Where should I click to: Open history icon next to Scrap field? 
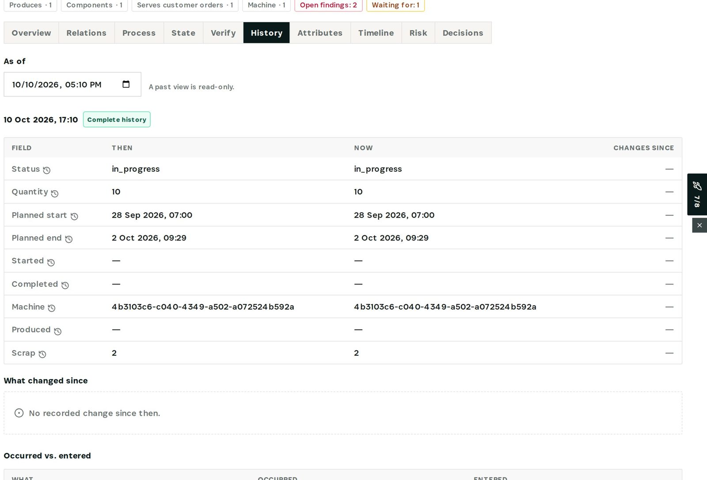pos(42,354)
